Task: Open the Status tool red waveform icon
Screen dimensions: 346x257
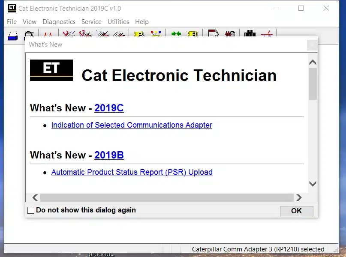Action: (48, 35)
